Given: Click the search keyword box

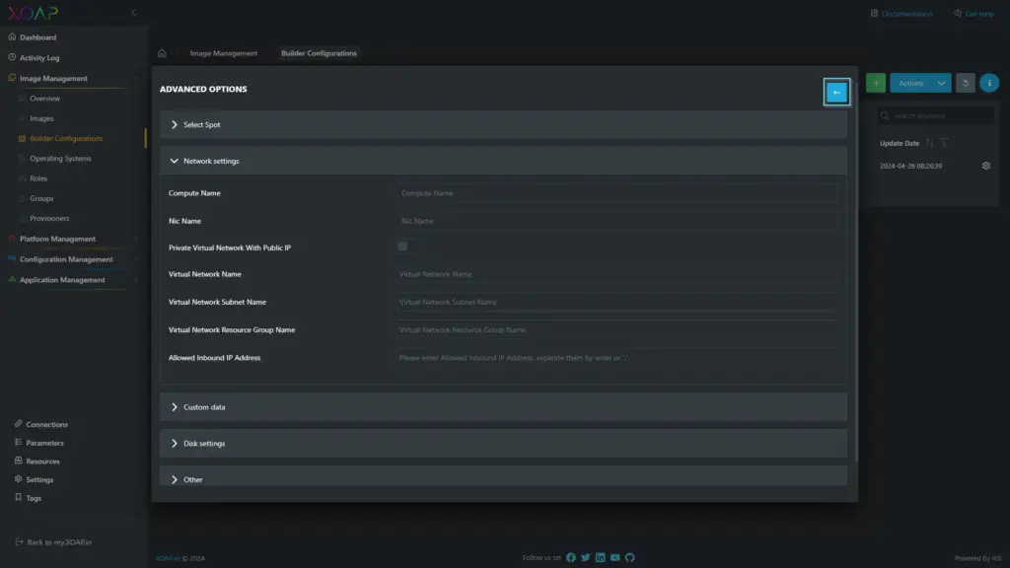Looking at the screenshot, I should (x=936, y=116).
